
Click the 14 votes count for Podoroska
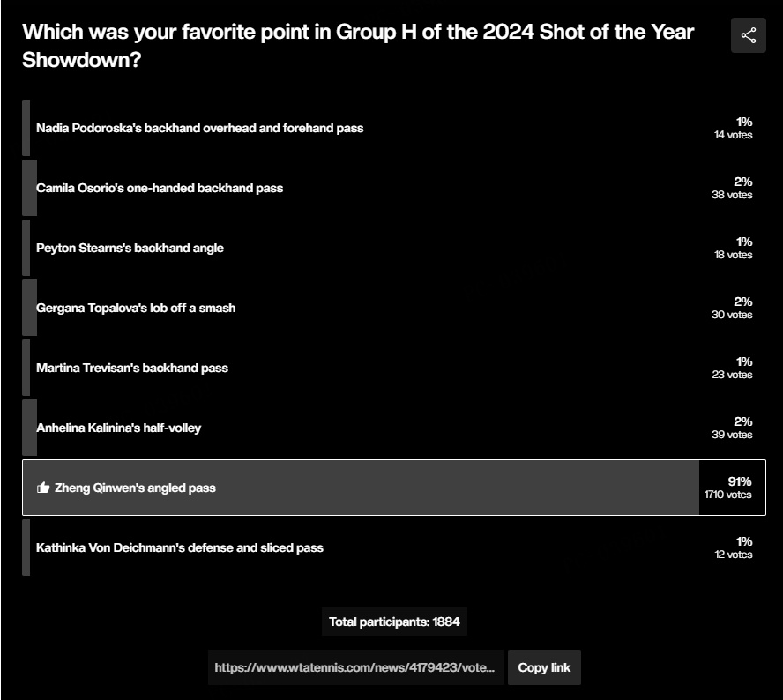[733, 135]
